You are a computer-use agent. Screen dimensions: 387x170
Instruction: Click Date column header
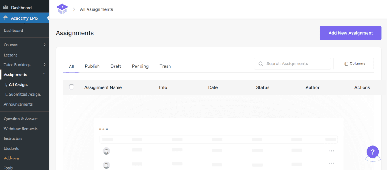pos(213,87)
